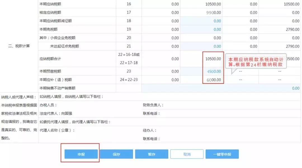Click the 核定应纳税额 row label
This screenshot has height=168, width=302.
50,13
